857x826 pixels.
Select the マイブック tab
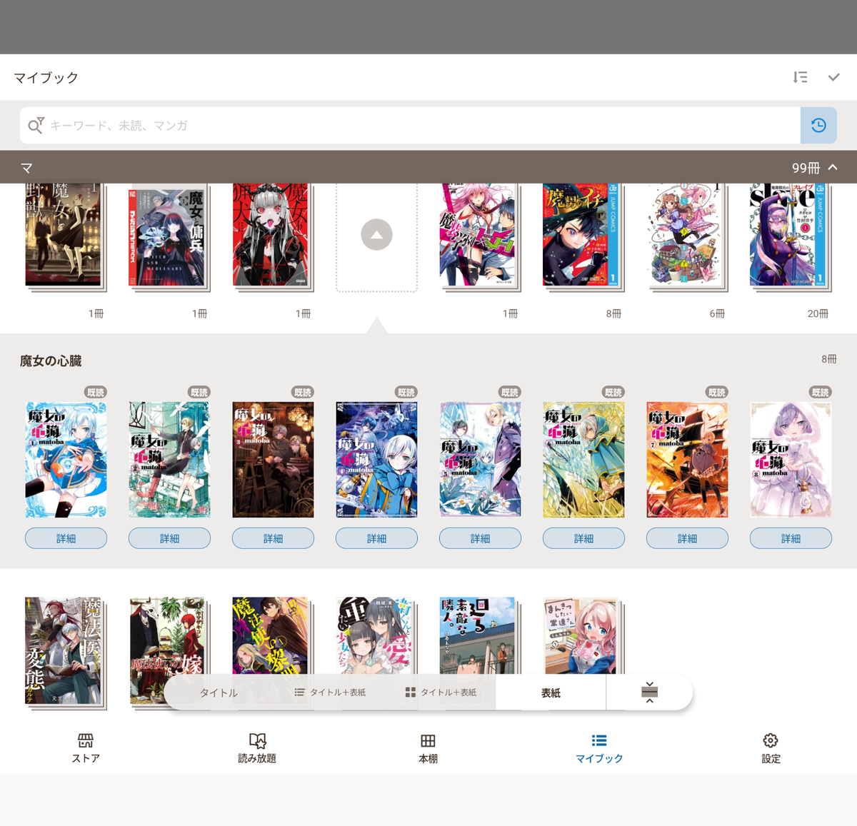click(599, 748)
